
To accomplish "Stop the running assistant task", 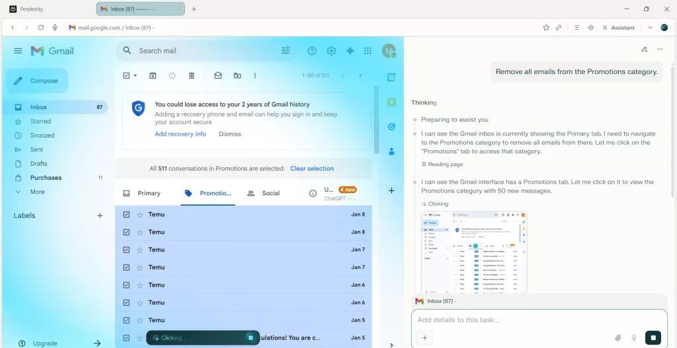I will [653, 337].
